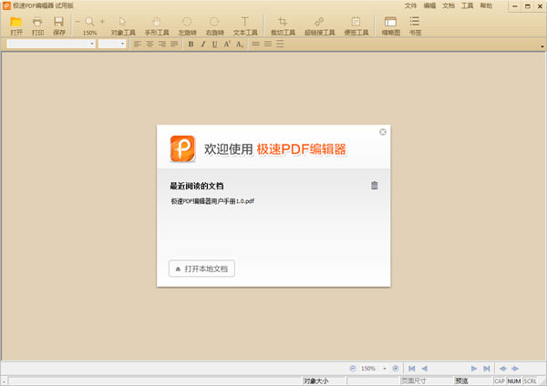Screen dimensions: 547x386
Task: Toggle italic formatting I
Action: 202,44
